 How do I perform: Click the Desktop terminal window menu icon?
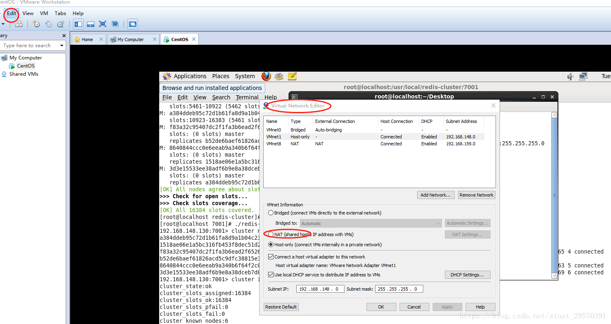click(294, 97)
